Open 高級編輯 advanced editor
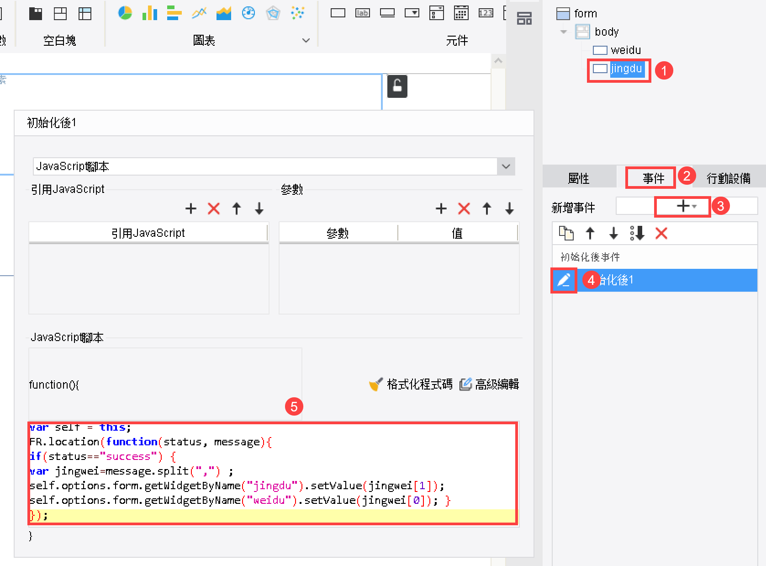 pyautogui.click(x=489, y=384)
